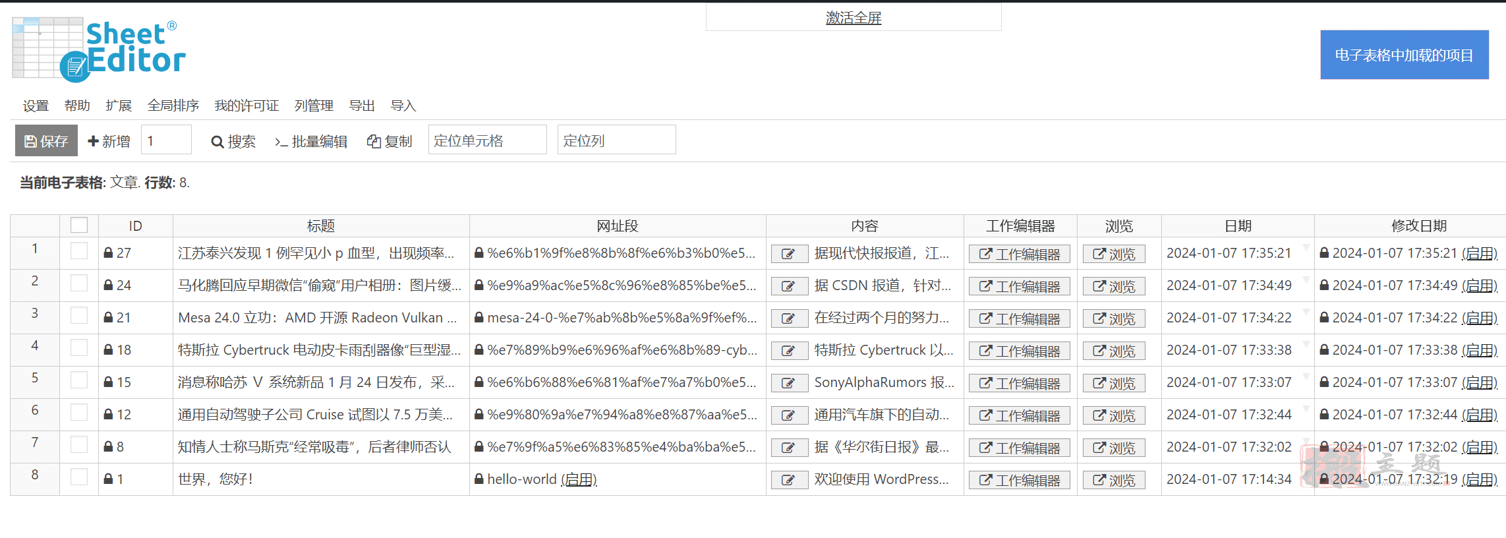Open the 我的许可证 menu
1506x538 pixels.
click(x=246, y=105)
